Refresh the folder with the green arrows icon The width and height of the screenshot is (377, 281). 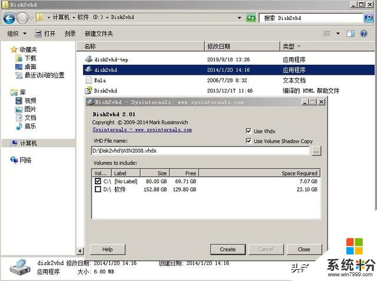tap(251, 18)
